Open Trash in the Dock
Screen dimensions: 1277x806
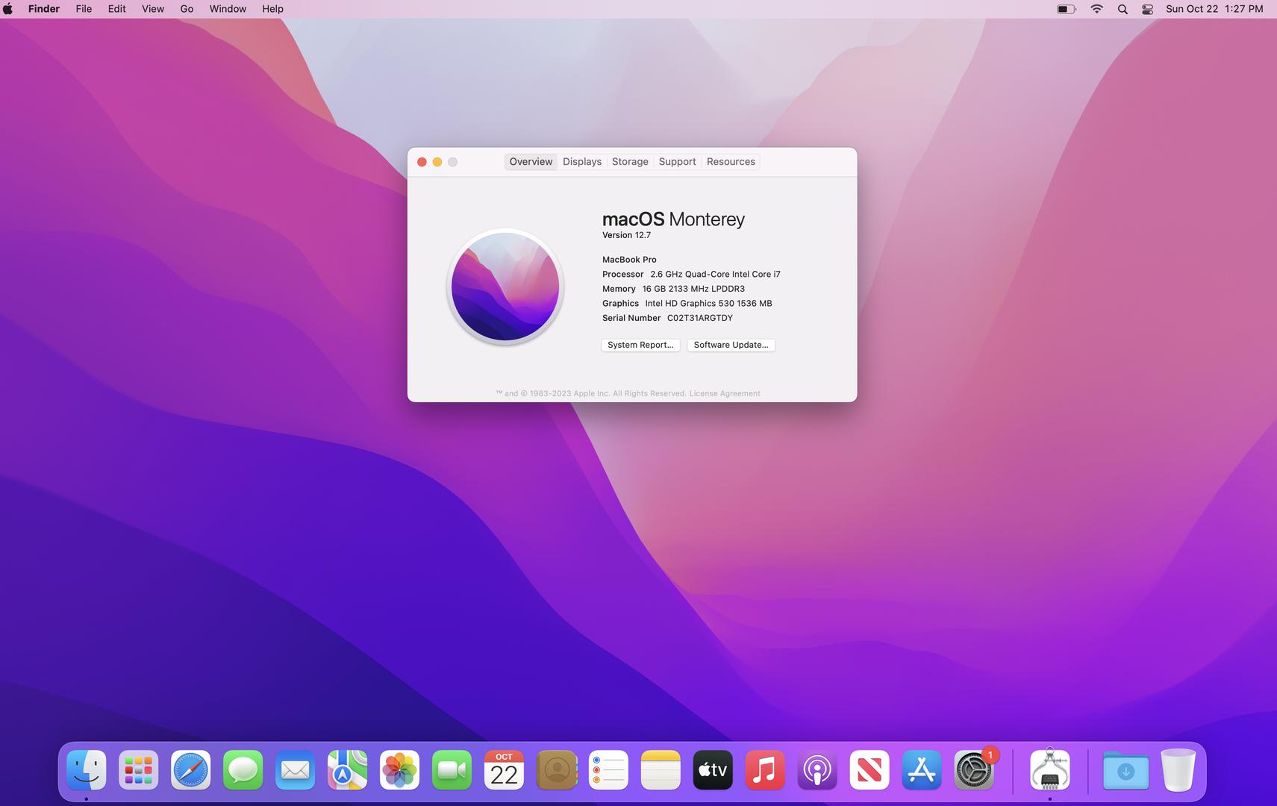[1178, 770]
